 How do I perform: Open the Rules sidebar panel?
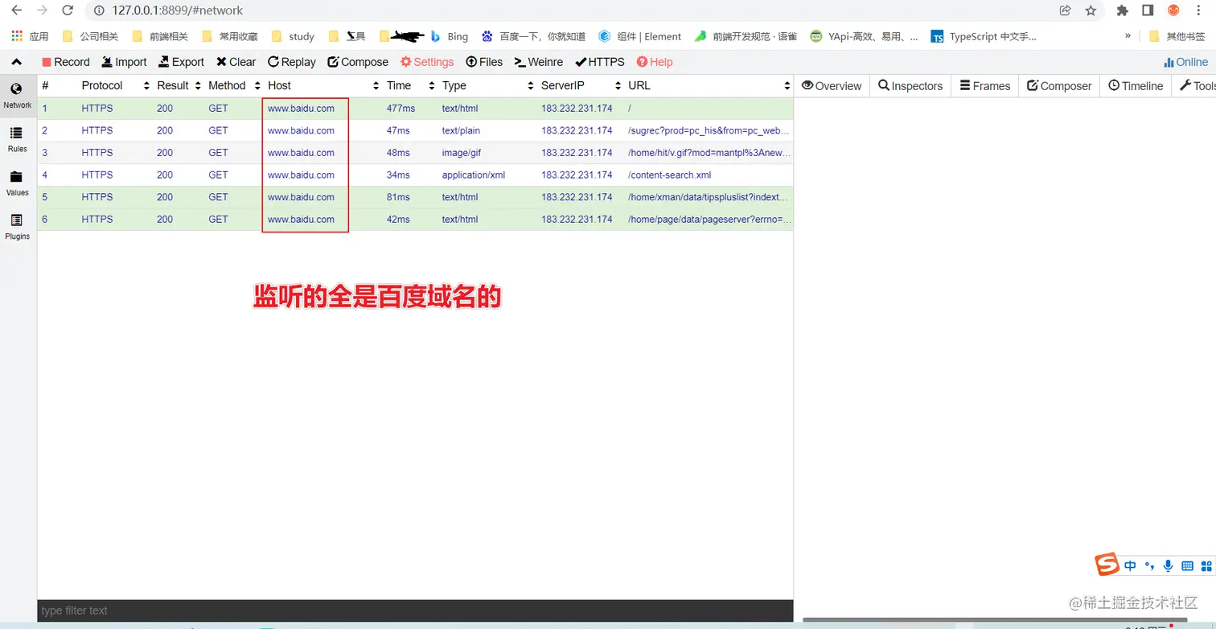coord(17,139)
